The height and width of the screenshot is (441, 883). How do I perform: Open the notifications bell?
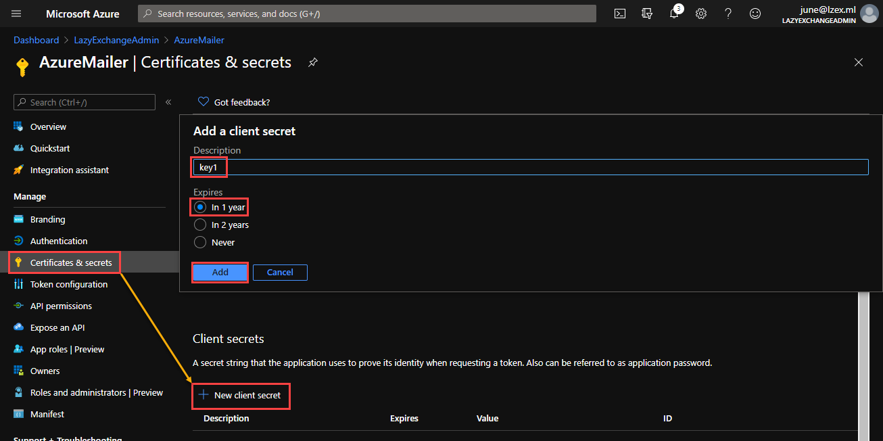675,14
